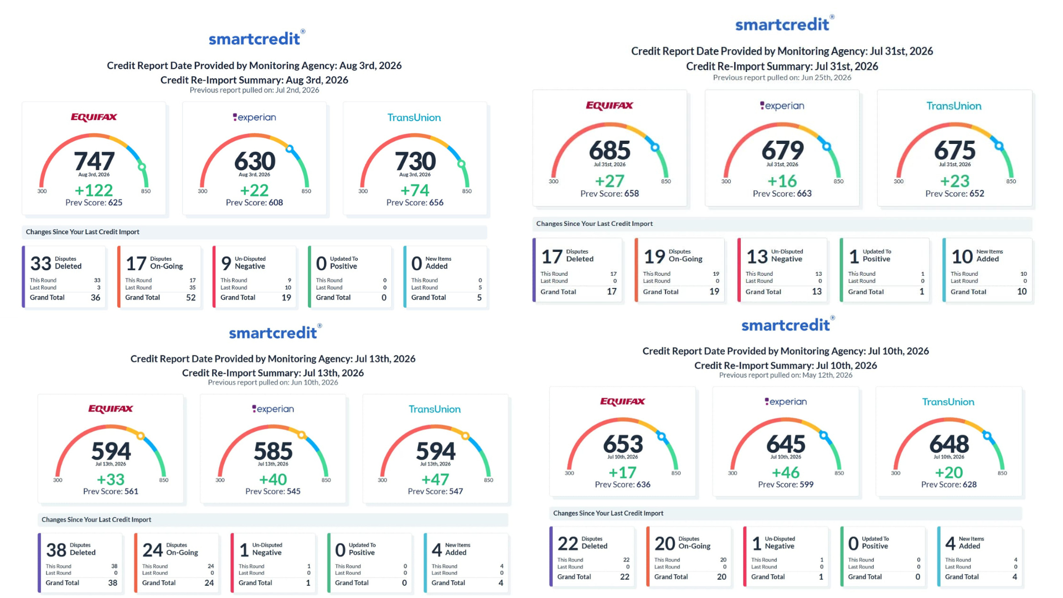Click the gauge marker on the 679 Experian gauge
Screen dimensions: 1063x598
click(x=827, y=147)
